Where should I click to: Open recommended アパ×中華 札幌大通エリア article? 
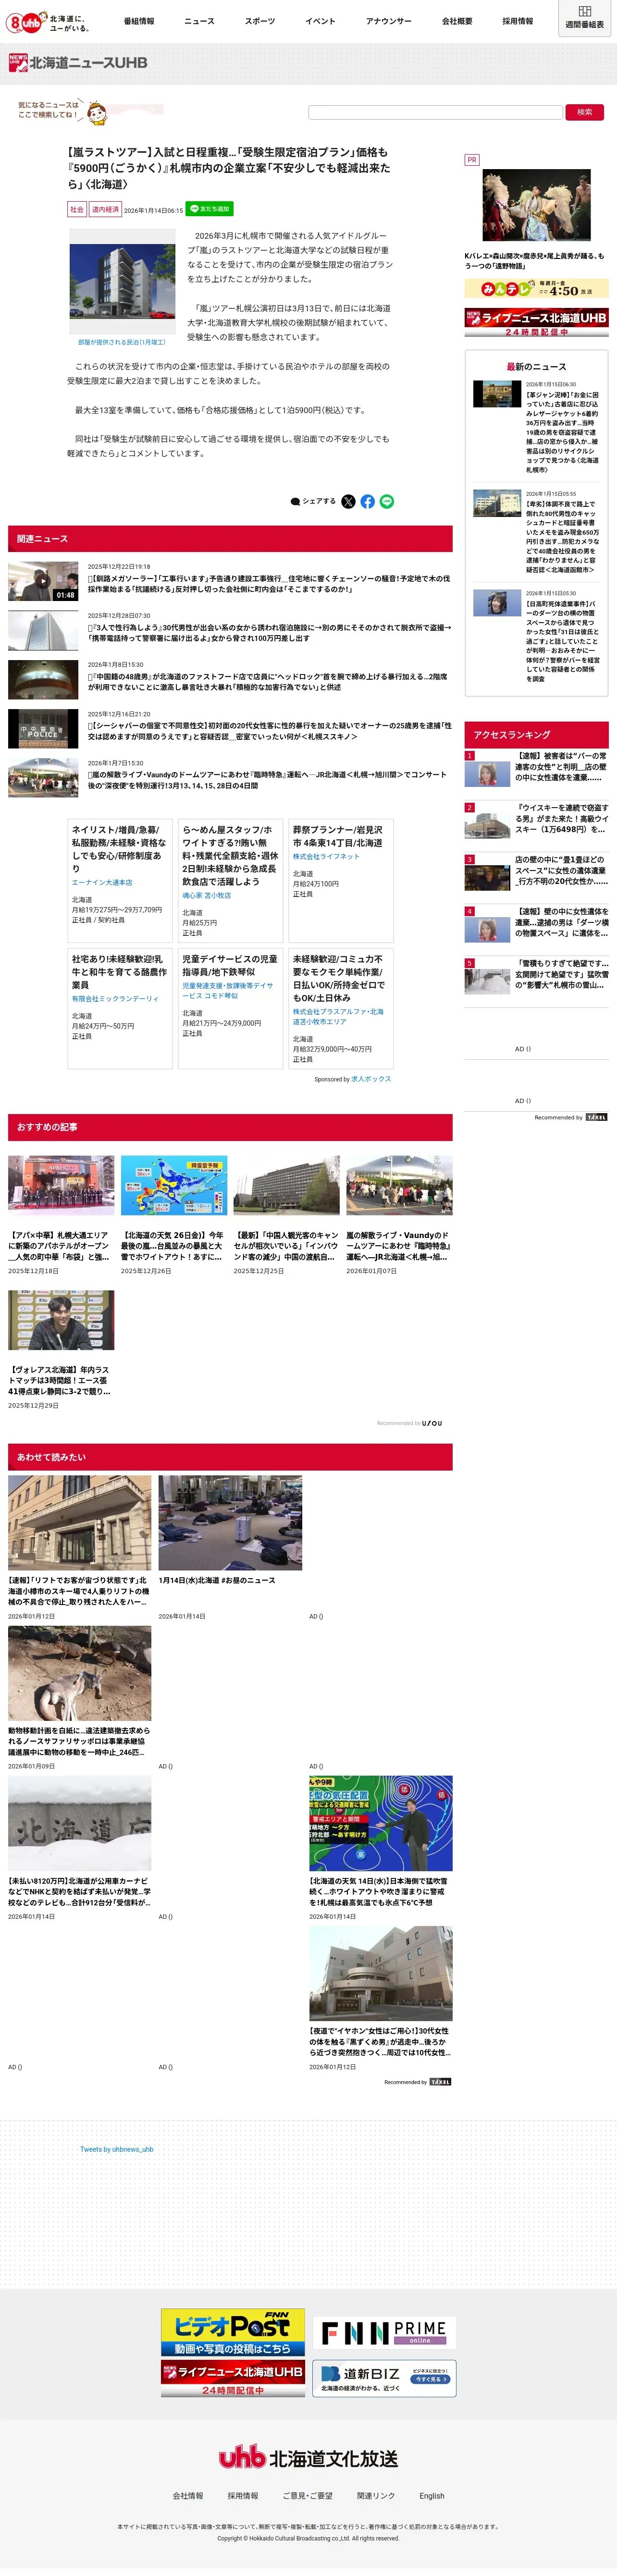pos(61,1215)
